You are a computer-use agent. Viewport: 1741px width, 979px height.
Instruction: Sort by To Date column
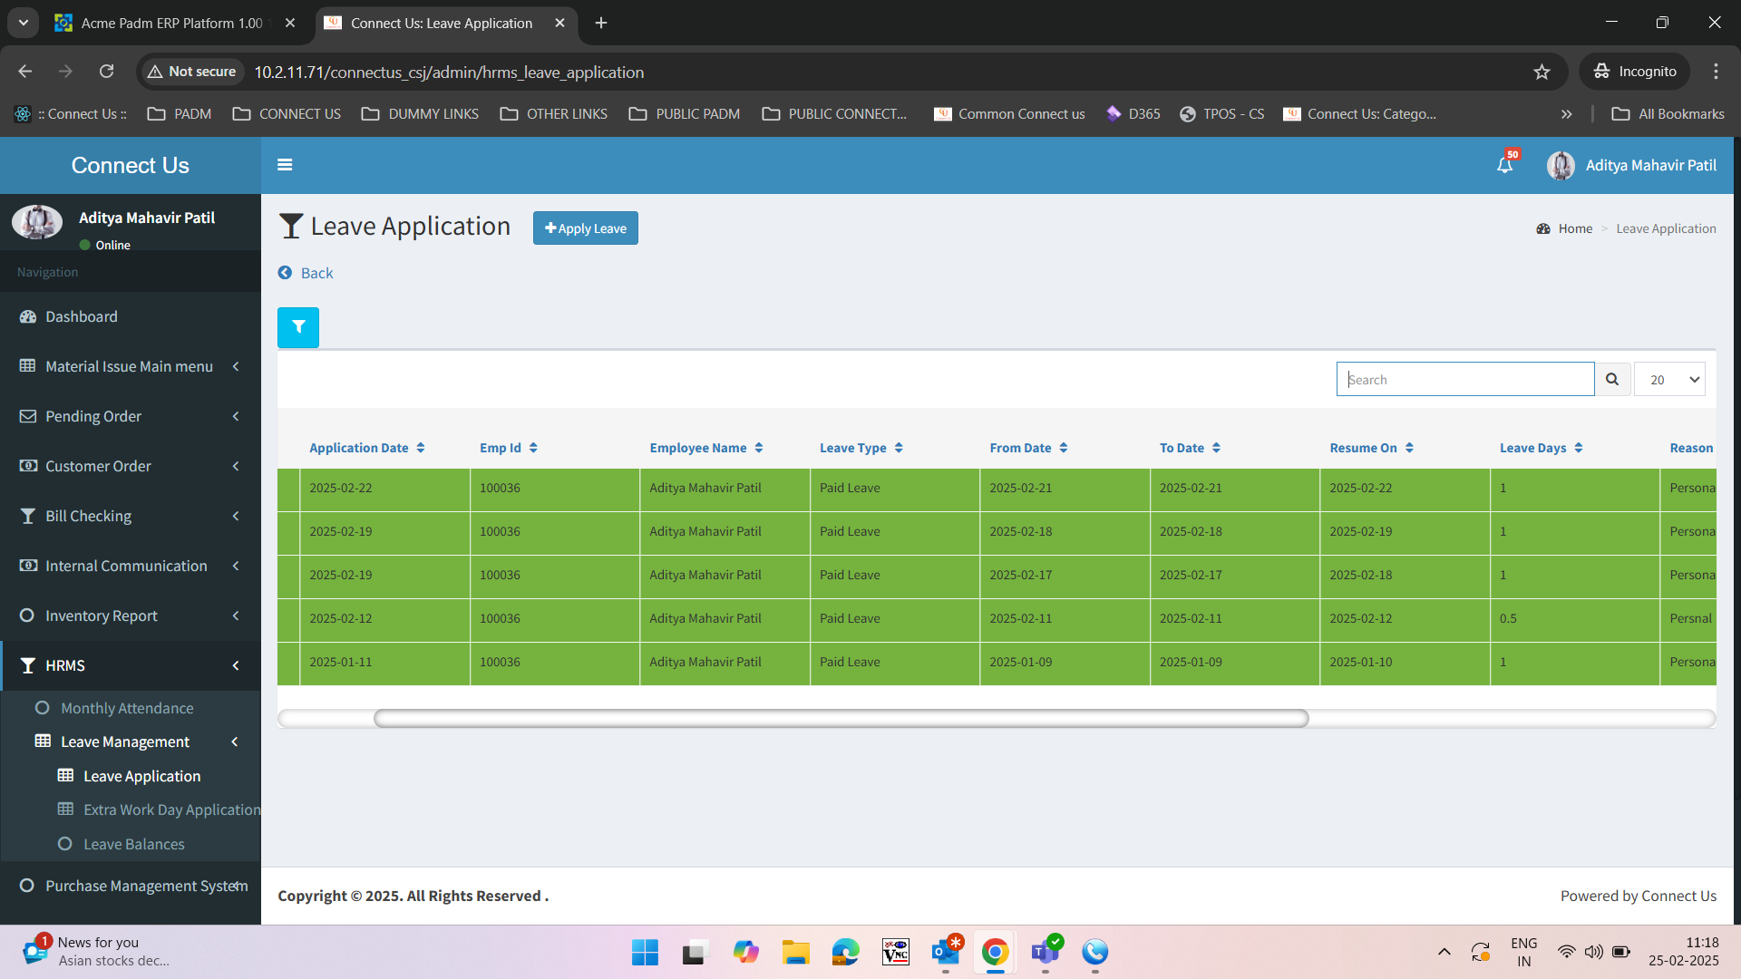1191,448
